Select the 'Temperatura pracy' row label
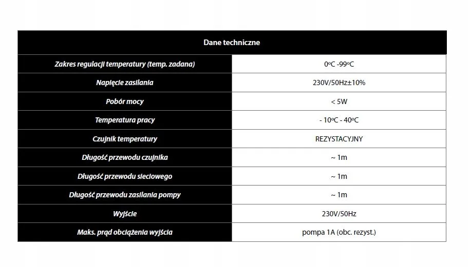This screenshot has height=267, width=471. coord(125,120)
